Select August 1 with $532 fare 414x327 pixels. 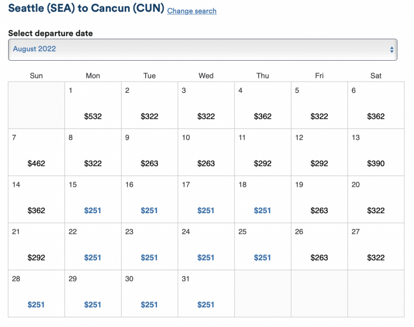(x=93, y=116)
